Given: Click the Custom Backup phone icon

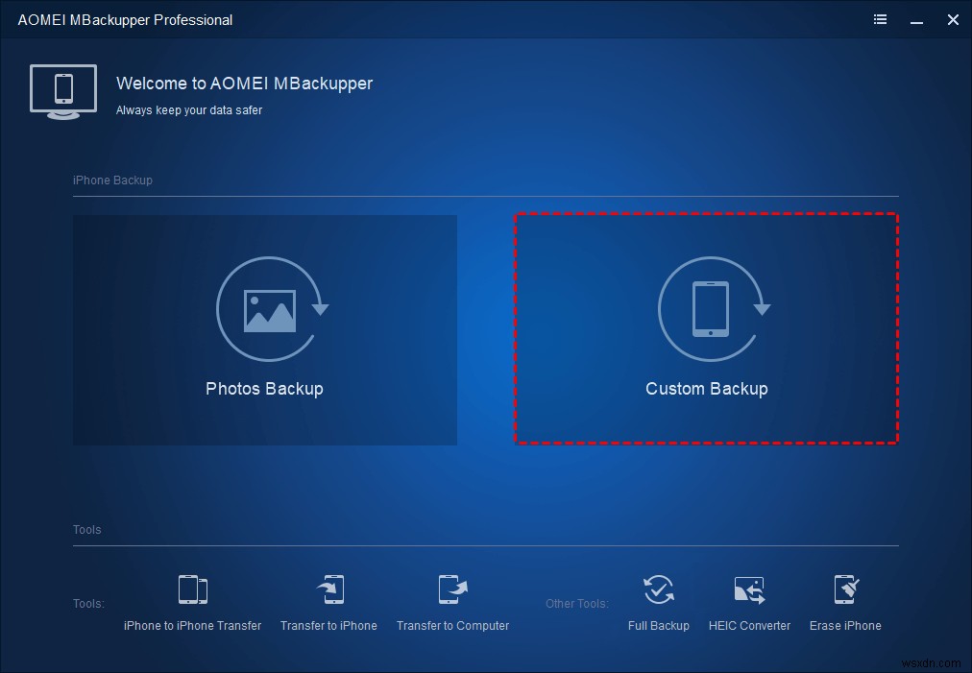Looking at the screenshot, I should 709,308.
